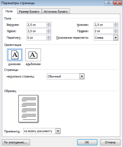Open the Применить dropdown list
This screenshot has height=147, width=123.
(58, 131)
